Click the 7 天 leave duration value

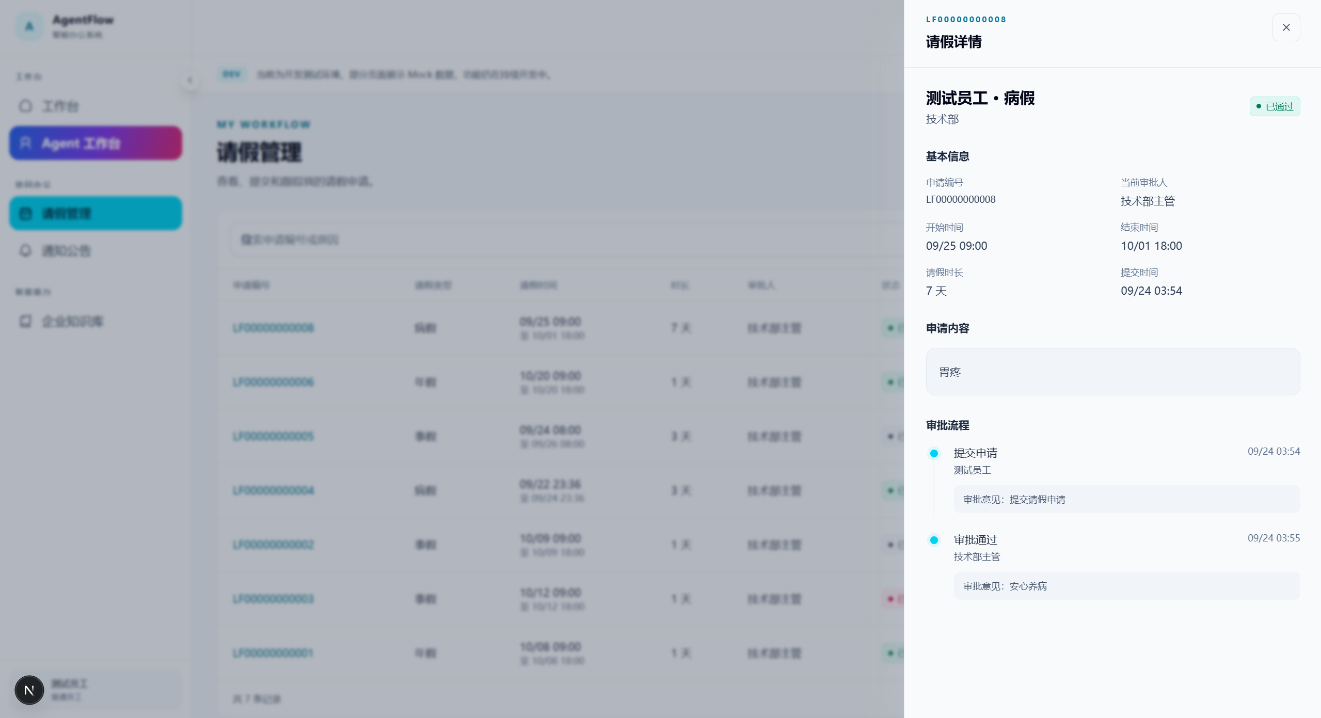(x=936, y=291)
